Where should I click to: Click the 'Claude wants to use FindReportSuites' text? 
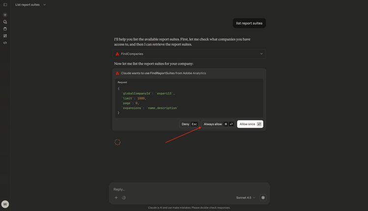[163, 73]
